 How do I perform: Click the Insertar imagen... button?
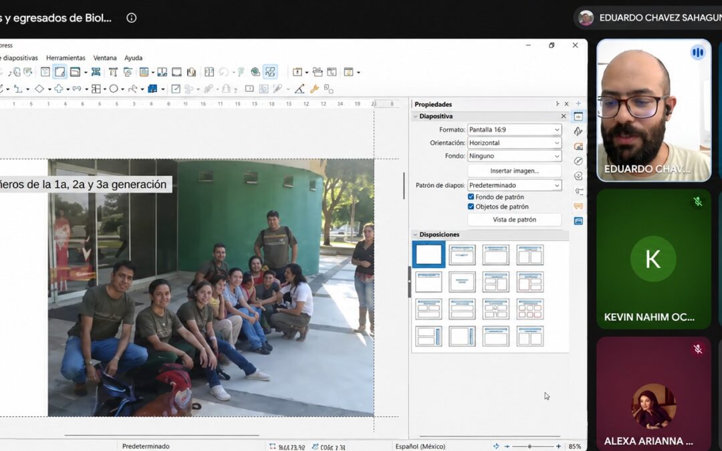point(514,171)
